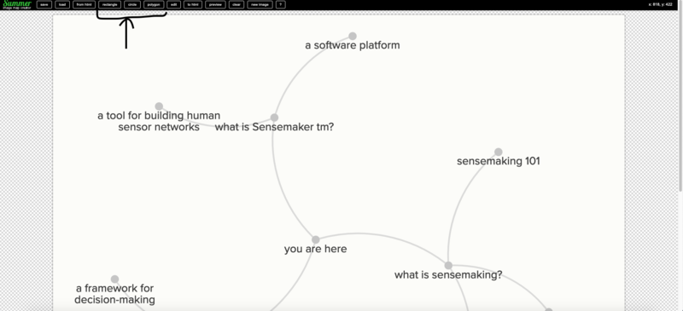Click the save button in toolbar

(x=44, y=5)
